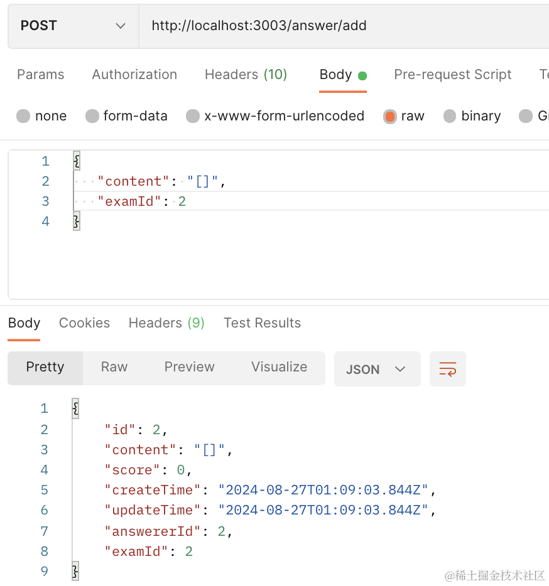This screenshot has width=549, height=586.
Task: Open the request Headers (10) tab
Action: pos(246,75)
